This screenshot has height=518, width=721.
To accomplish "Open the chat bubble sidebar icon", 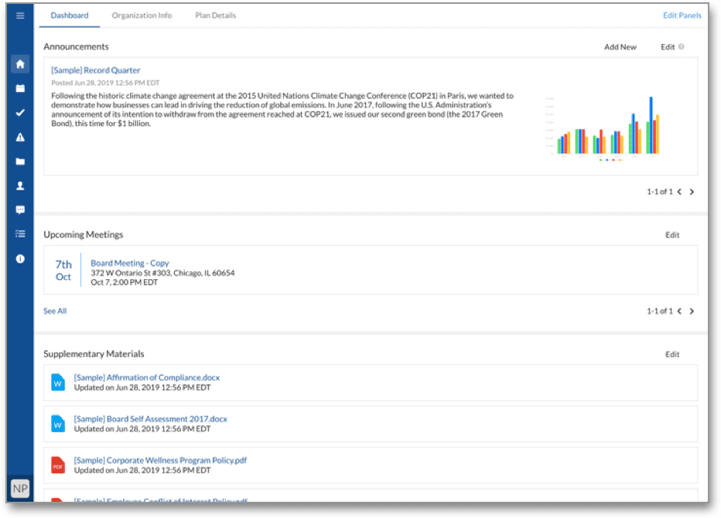I will point(20,210).
